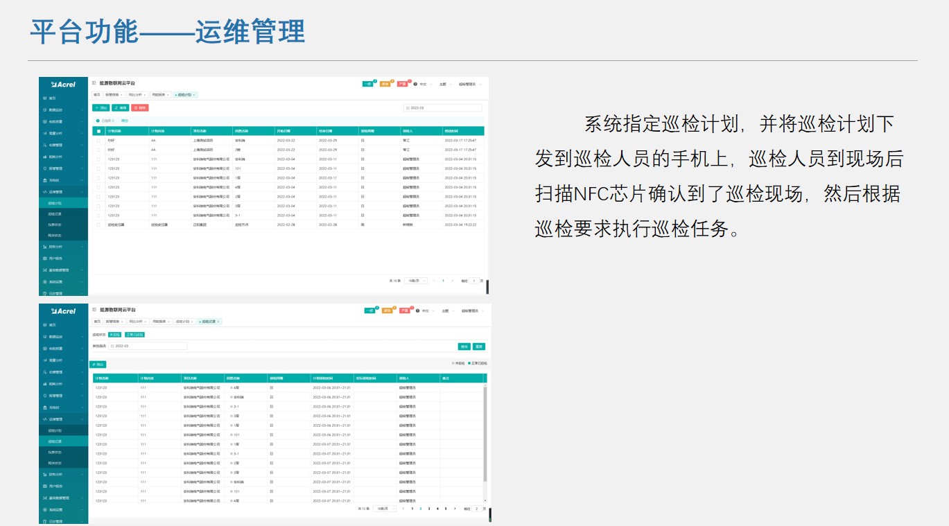
Task: Tick the select-all checkbox in the upper table header
Action: tap(98, 130)
